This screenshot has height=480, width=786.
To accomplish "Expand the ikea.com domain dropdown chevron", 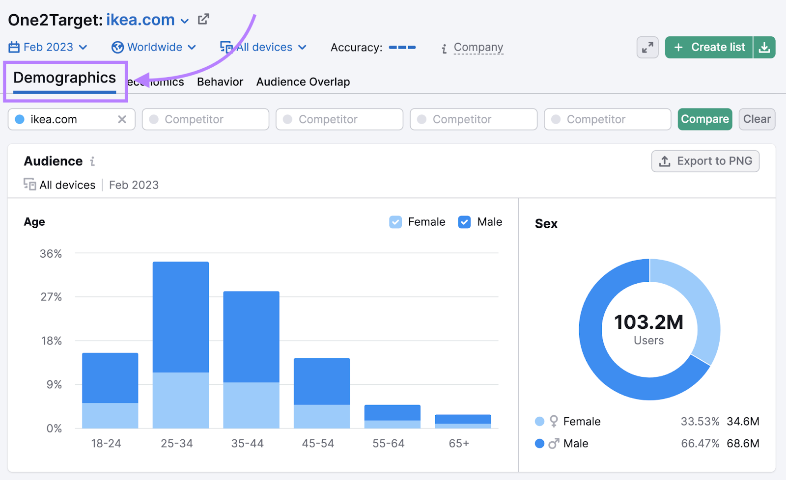I will coord(185,21).
